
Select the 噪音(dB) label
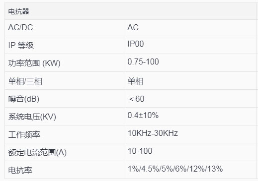pyautogui.click(x=24, y=99)
